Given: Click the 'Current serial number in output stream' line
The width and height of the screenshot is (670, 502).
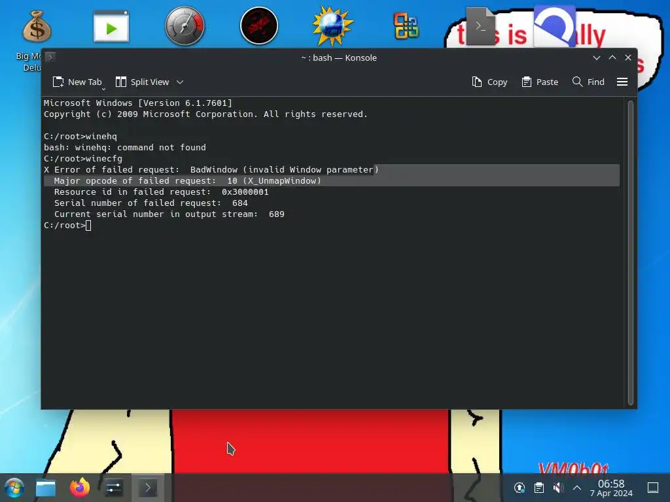Looking at the screenshot, I should [169, 214].
